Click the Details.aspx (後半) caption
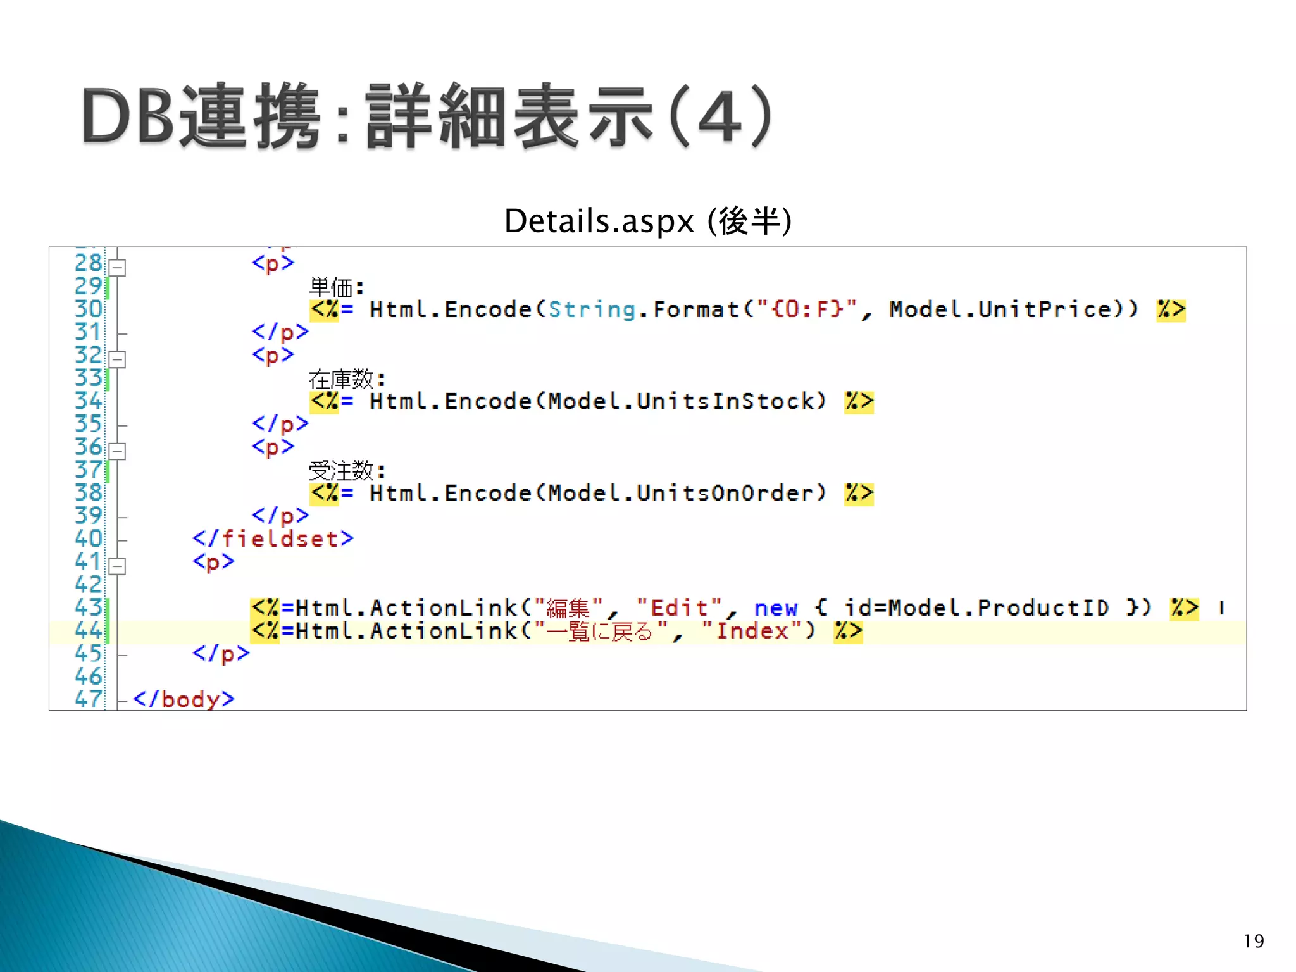 point(647,221)
